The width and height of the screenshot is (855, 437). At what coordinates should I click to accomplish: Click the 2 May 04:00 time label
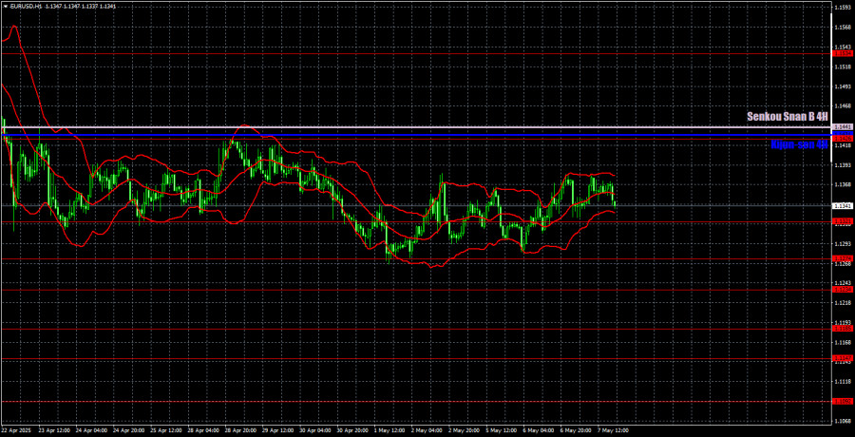pyautogui.click(x=427, y=430)
